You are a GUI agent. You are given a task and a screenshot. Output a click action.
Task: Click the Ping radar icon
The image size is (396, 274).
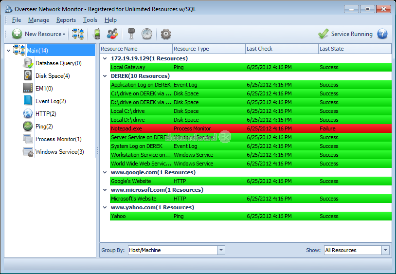(28, 126)
